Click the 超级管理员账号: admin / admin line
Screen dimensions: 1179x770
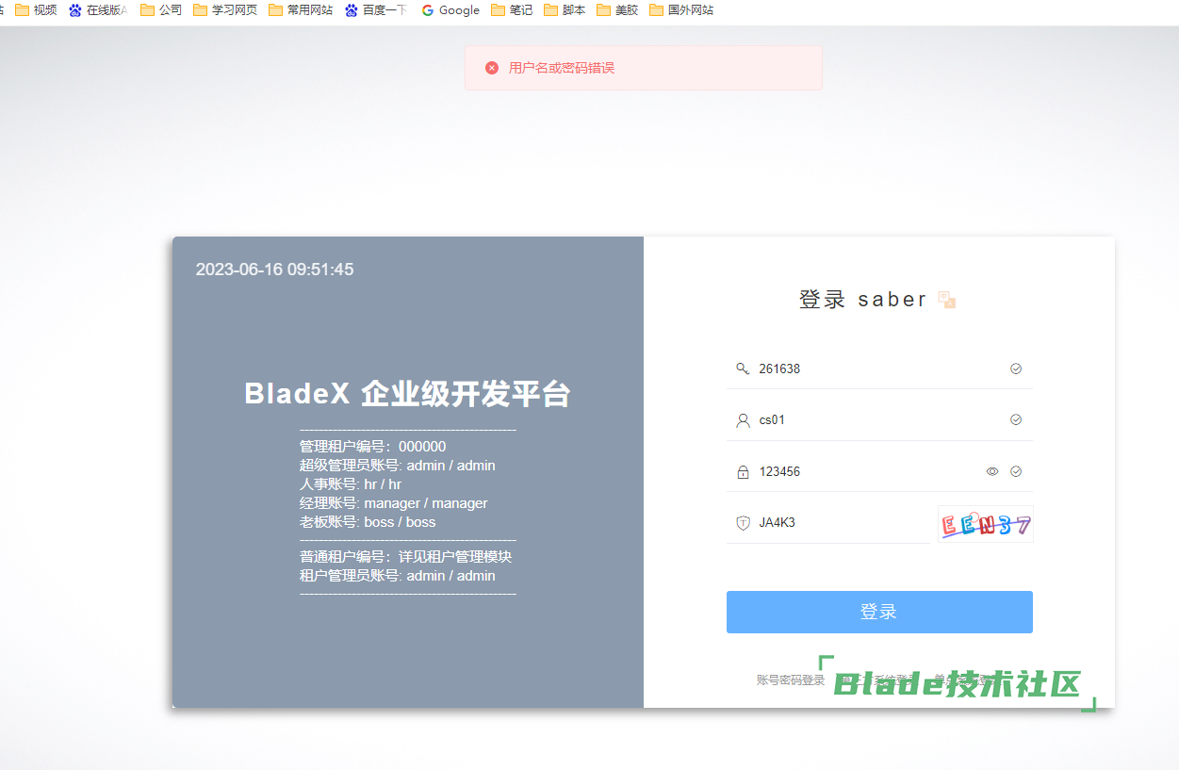click(x=398, y=466)
